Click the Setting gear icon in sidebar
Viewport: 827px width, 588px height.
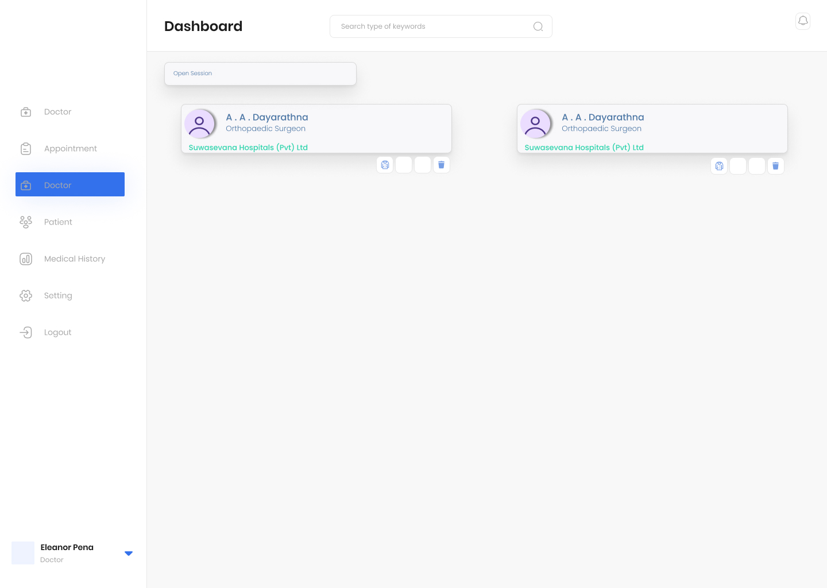coord(26,296)
